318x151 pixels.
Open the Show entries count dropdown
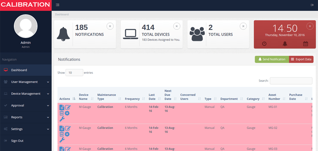pyautogui.click(x=74, y=72)
